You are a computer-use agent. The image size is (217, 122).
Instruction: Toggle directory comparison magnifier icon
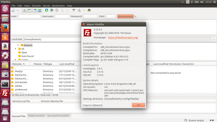(79, 10)
